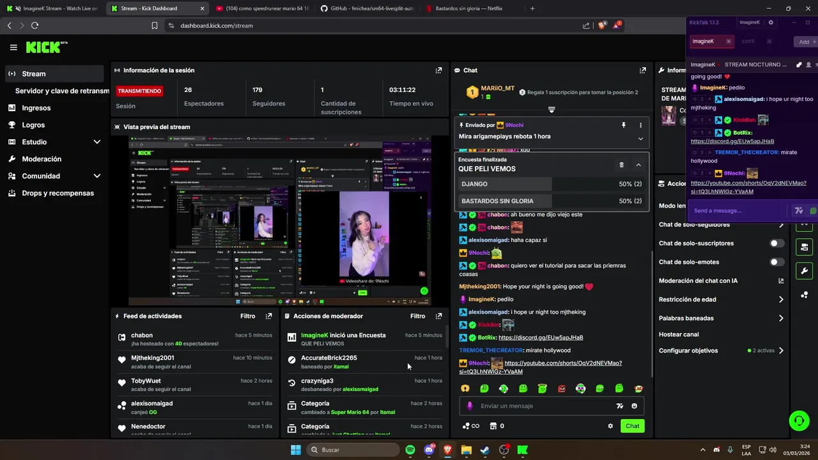Select Stream in the sidebar
This screenshot has width=818, height=460.
[54, 73]
